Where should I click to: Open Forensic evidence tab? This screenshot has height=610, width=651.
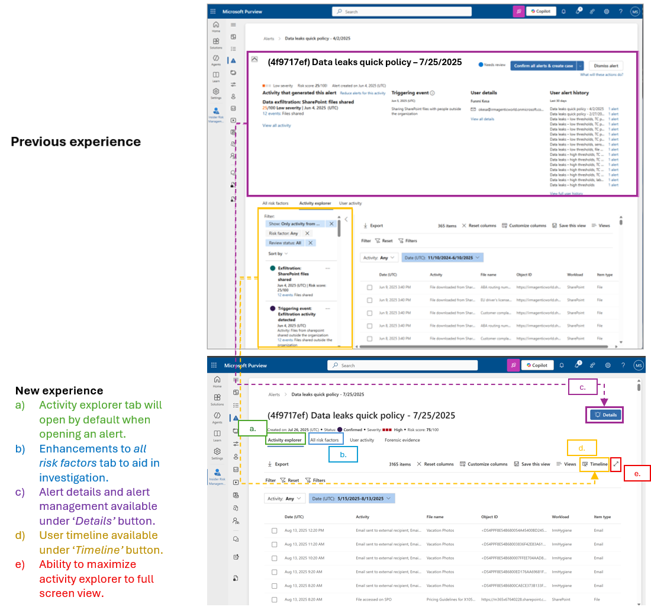402,440
